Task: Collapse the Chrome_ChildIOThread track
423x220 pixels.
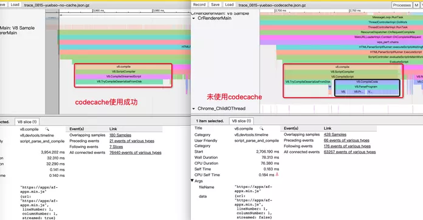Action: click(193, 108)
